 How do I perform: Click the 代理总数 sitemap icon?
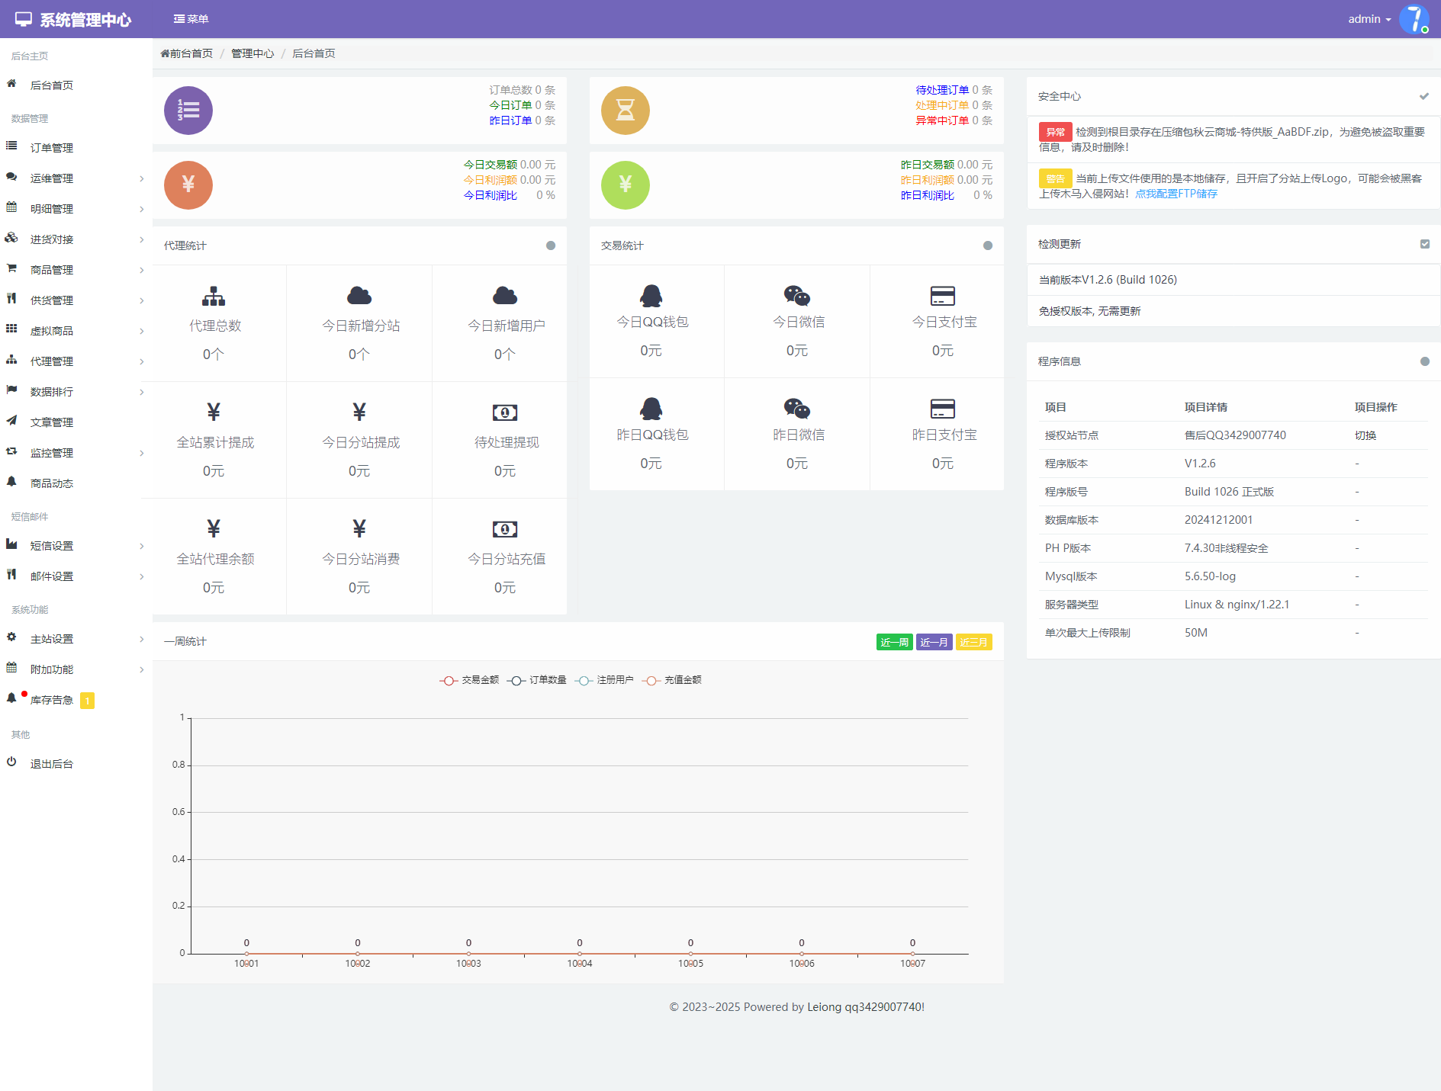click(214, 296)
